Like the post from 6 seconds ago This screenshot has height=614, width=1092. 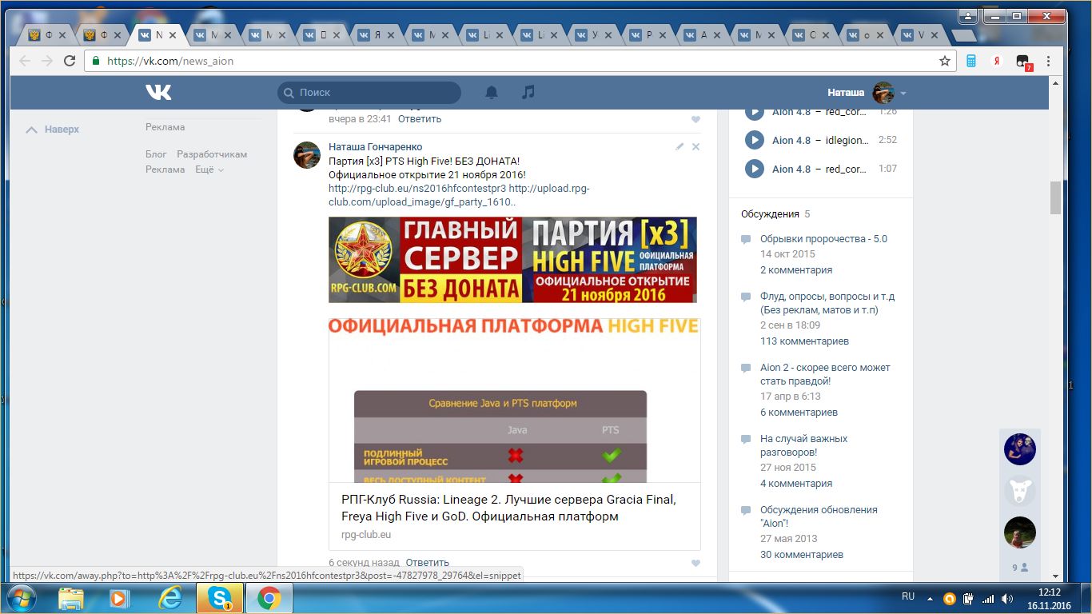point(695,563)
